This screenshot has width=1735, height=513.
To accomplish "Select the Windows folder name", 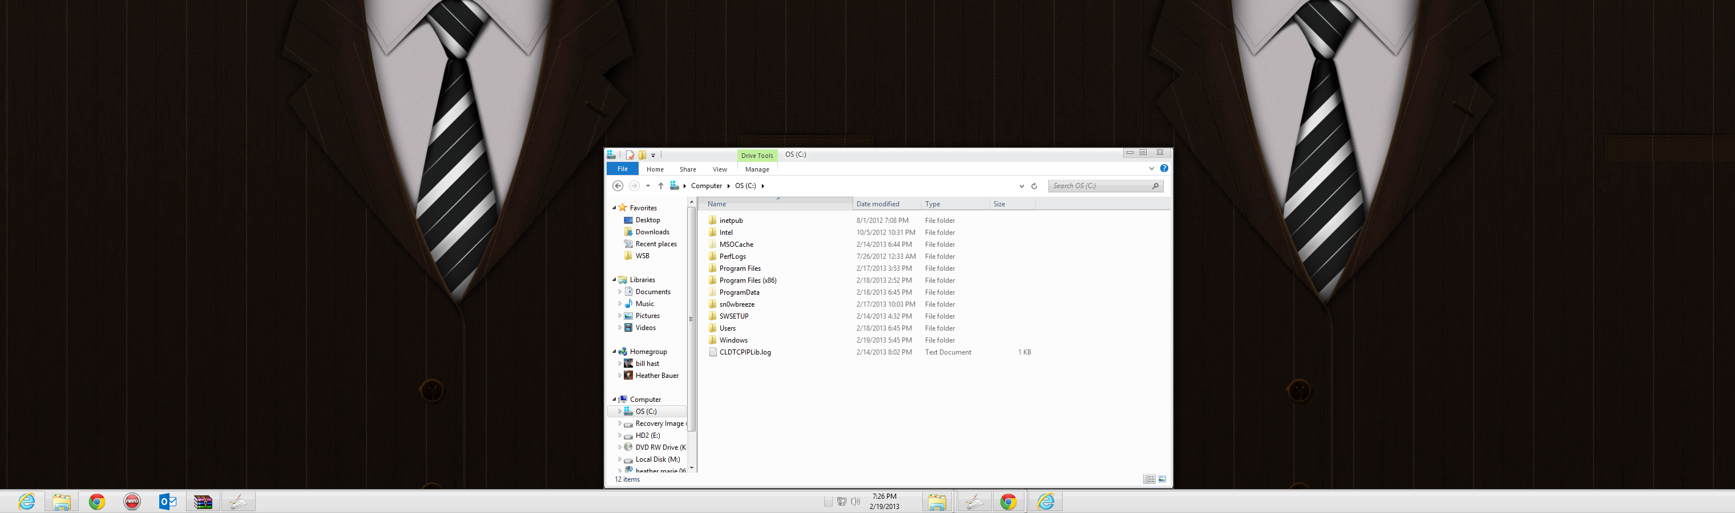I will (x=733, y=340).
